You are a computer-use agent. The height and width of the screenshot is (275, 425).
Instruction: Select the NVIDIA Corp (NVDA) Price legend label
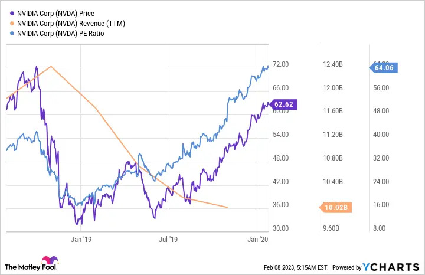(55, 13)
